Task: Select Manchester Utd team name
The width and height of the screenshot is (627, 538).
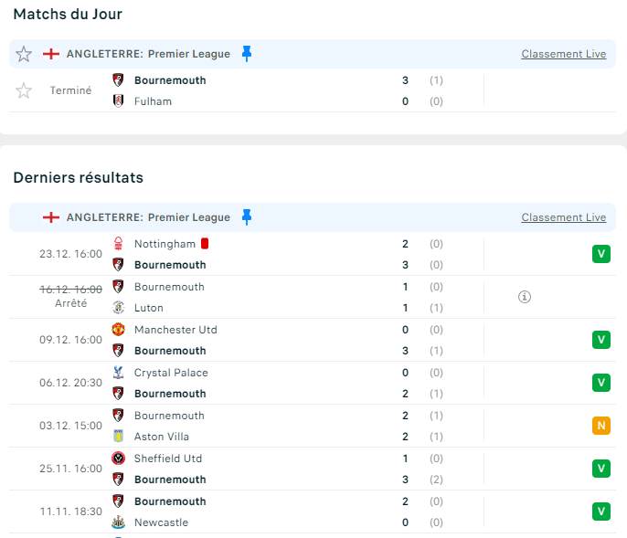Action: [x=175, y=330]
